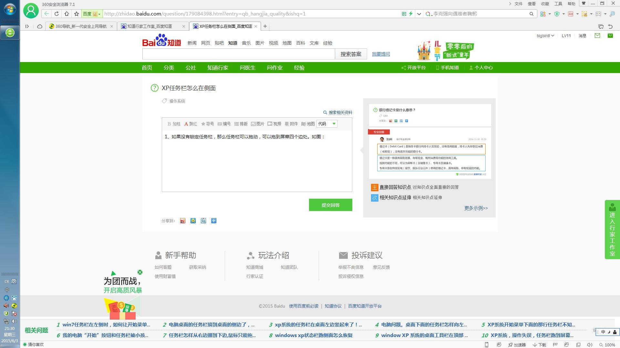Share the answer to Sina Weibo
This screenshot has width=620, height=348.
tap(182, 221)
